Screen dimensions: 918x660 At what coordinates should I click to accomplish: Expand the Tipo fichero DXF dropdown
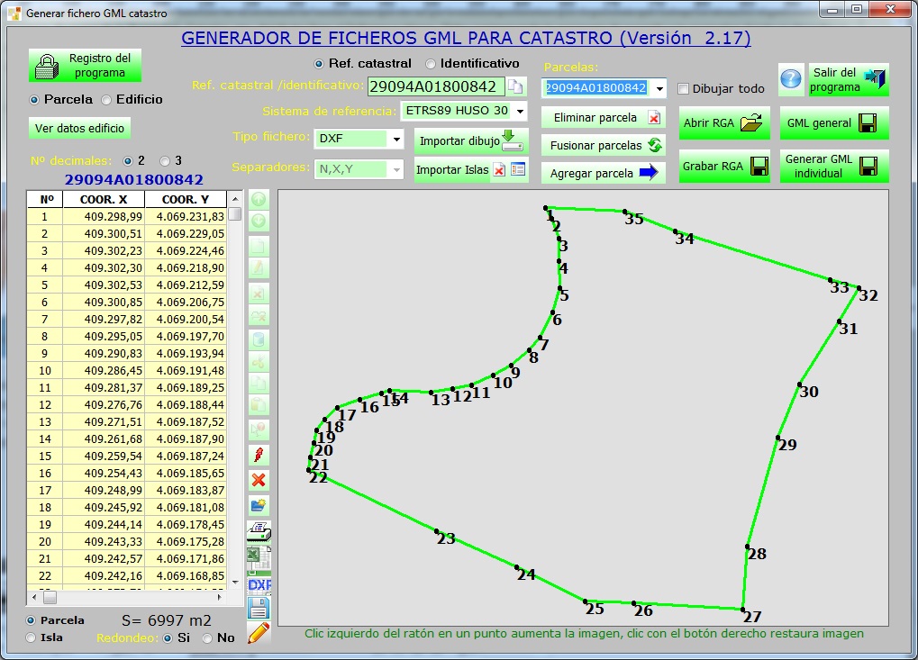pos(396,139)
